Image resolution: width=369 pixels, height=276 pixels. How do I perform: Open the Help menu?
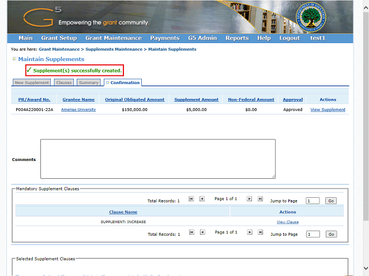[x=264, y=38]
